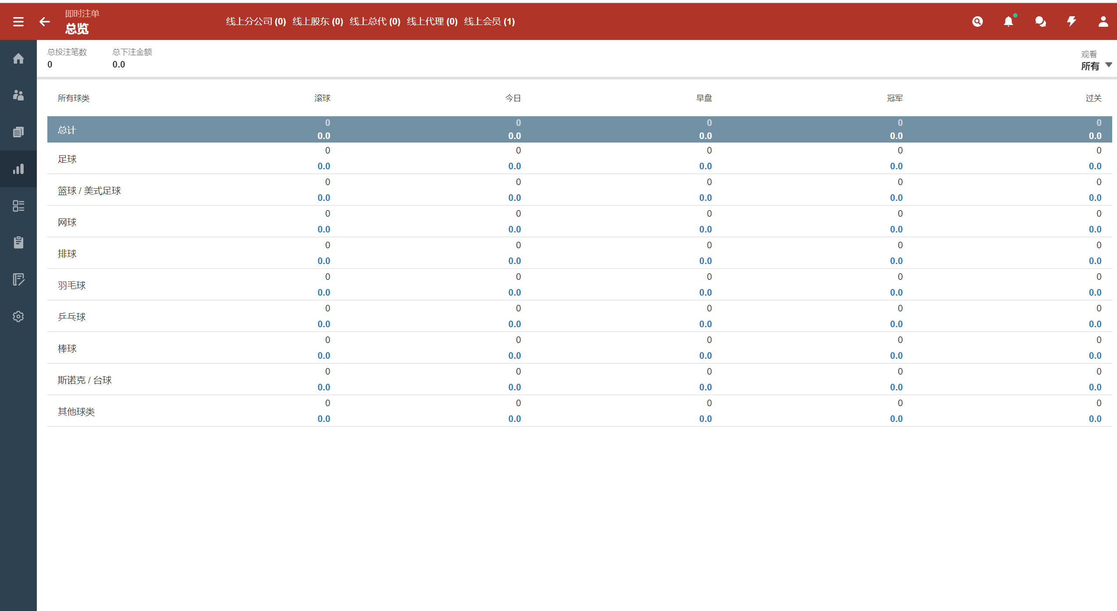Open the user profile icon

click(1103, 21)
